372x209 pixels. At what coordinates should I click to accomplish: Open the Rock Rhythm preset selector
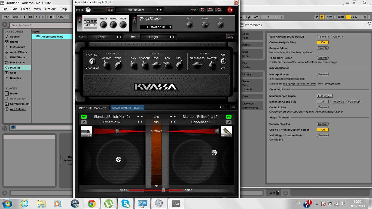135,10
